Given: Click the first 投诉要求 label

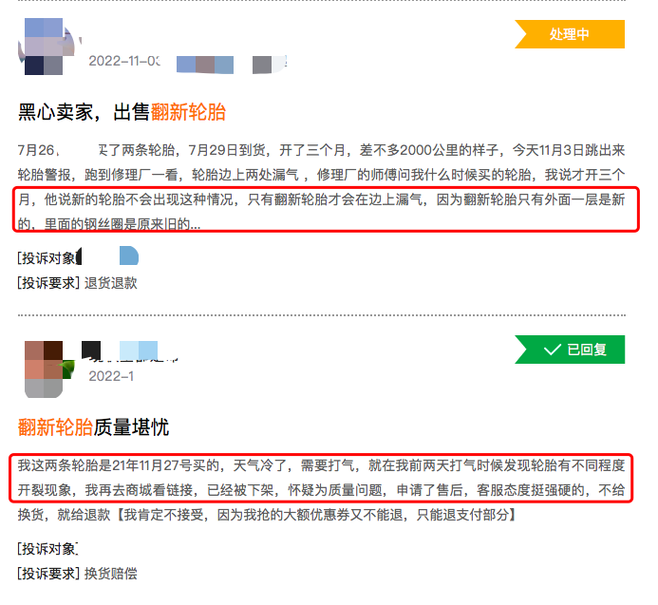Looking at the screenshot, I should point(48,283).
